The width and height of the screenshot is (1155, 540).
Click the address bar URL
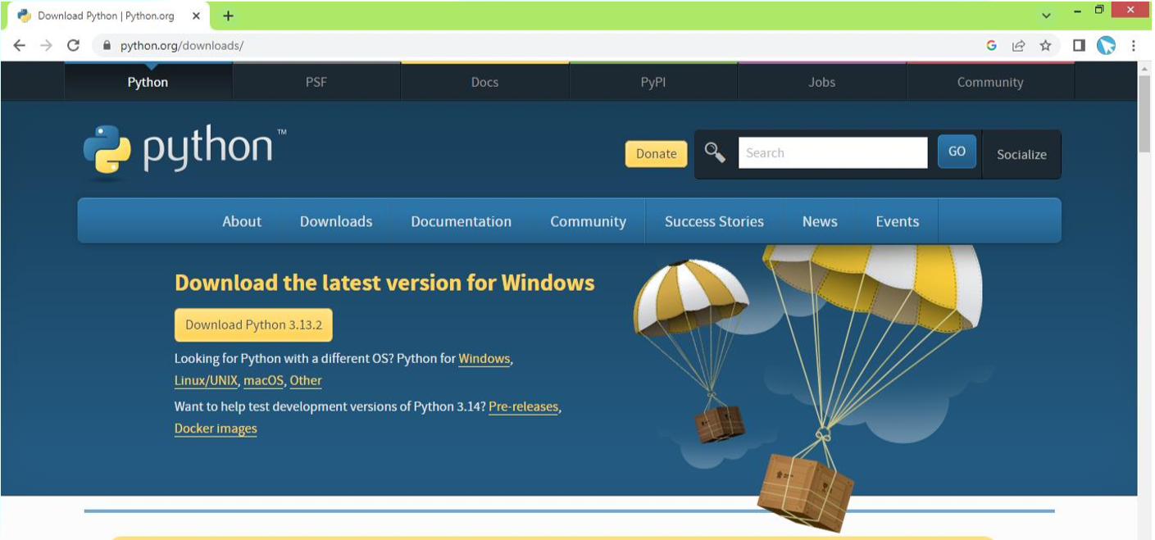point(182,46)
